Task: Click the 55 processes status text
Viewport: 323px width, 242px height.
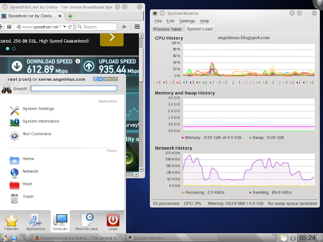Action: [x=166, y=203]
